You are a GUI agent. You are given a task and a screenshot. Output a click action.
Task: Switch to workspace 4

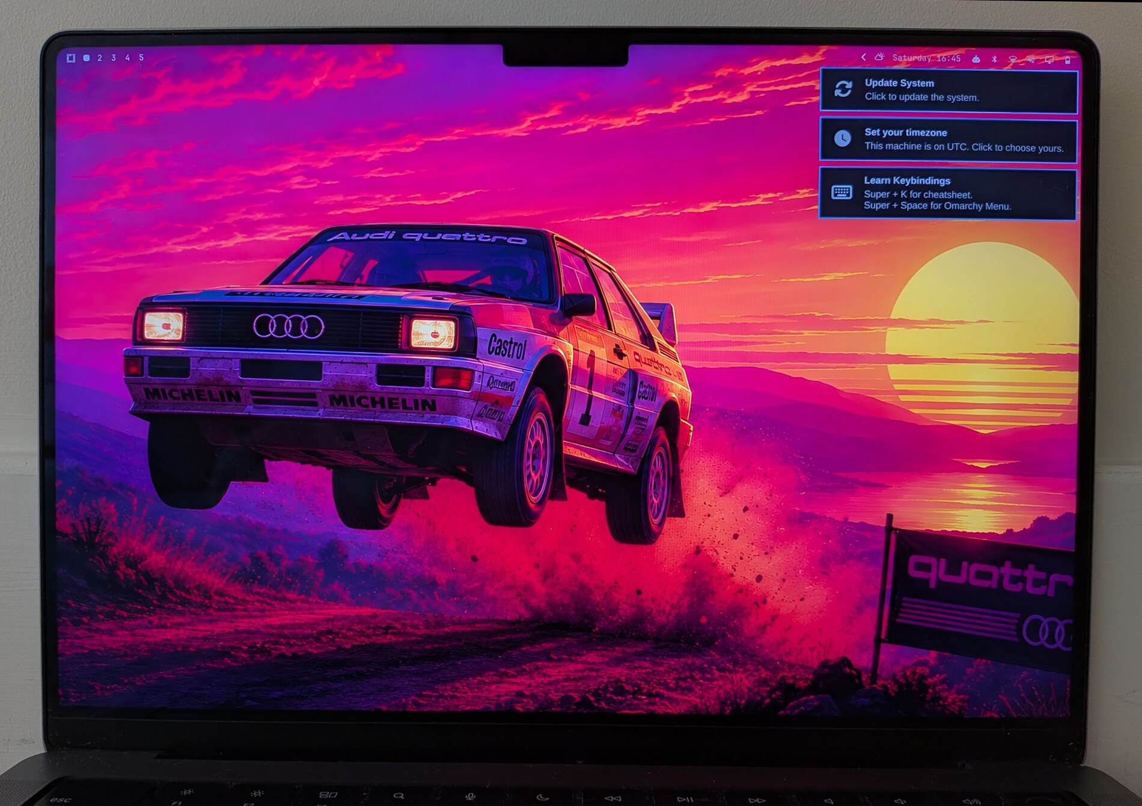tap(127, 58)
